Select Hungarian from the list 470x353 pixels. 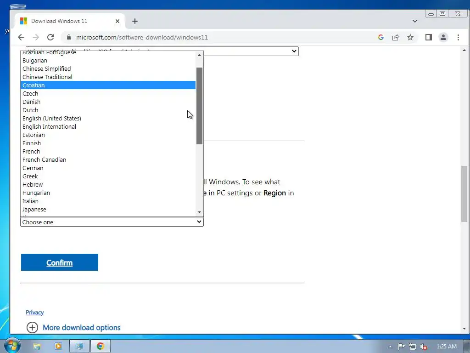(108, 193)
